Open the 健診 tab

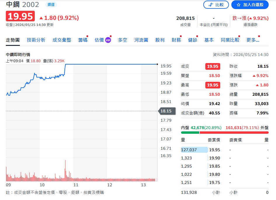192,40
